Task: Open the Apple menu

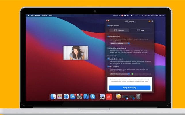Action: pos(28,15)
